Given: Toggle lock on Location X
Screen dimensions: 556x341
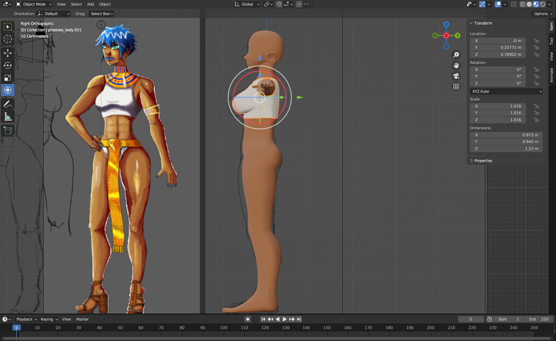Looking at the screenshot, I should coord(536,41).
